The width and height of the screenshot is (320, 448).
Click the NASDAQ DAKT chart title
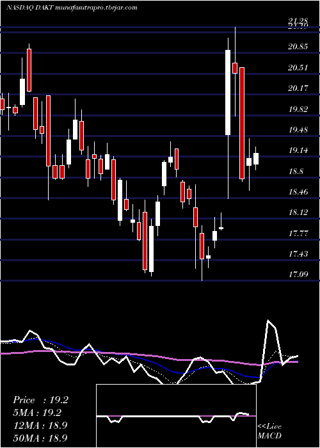pos(72,8)
